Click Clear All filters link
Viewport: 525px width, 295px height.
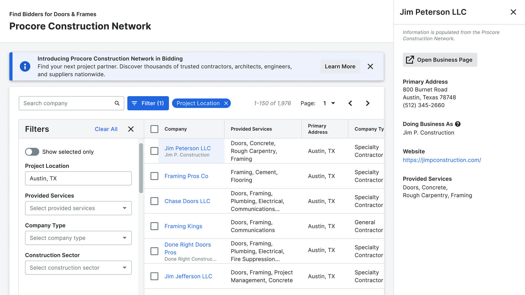[x=106, y=129]
